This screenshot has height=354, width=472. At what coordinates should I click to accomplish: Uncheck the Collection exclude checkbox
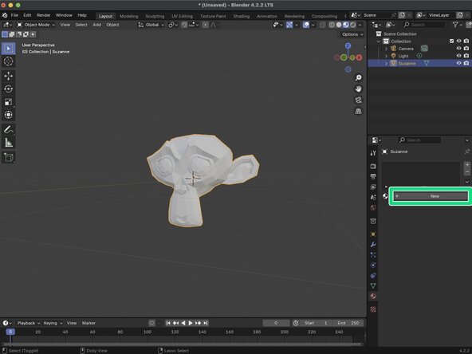(x=451, y=41)
